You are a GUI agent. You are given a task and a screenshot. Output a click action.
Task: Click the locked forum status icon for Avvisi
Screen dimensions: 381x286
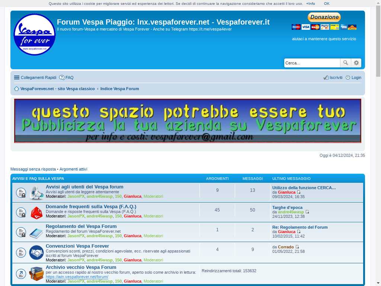click(x=21, y=193)
